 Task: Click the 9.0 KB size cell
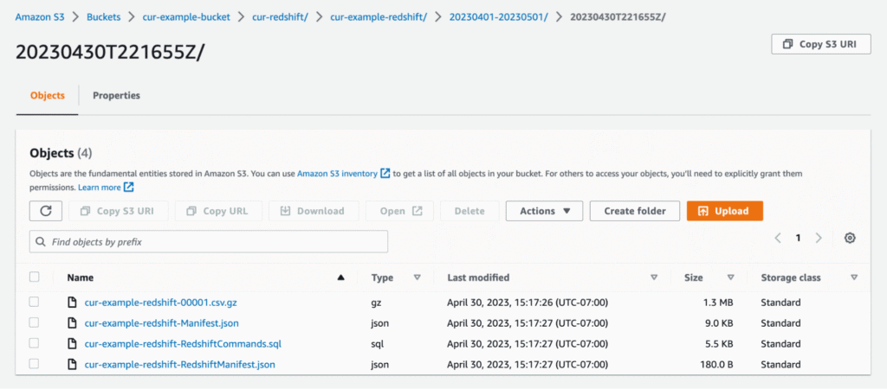click(717, 323)
